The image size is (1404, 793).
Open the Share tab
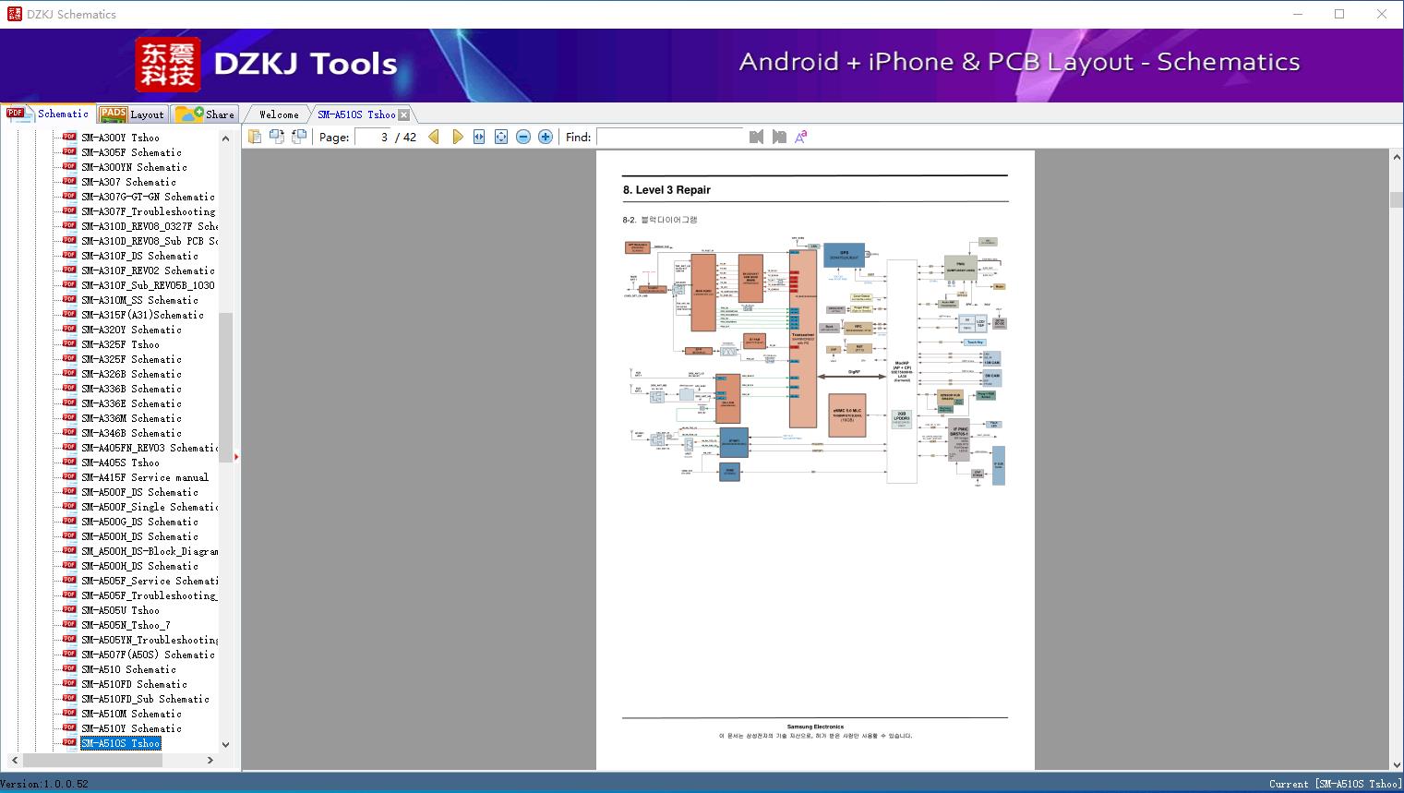click(x=205, y=114)
